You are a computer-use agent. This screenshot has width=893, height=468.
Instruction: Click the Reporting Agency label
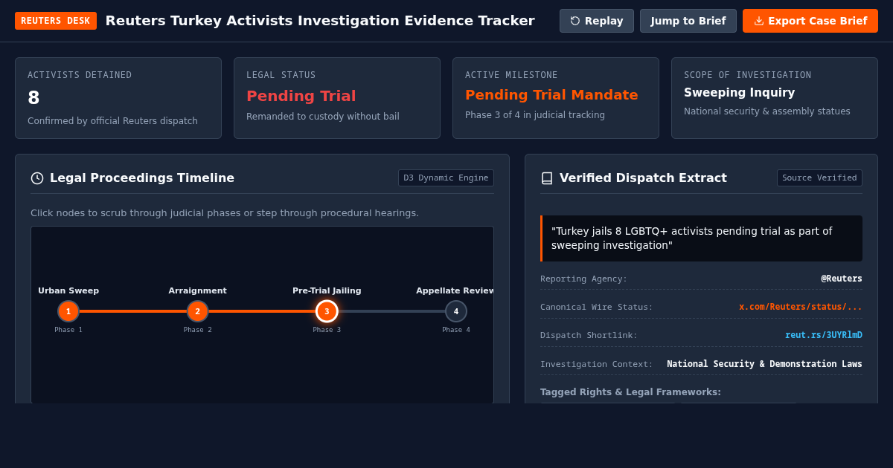(583, 279)
